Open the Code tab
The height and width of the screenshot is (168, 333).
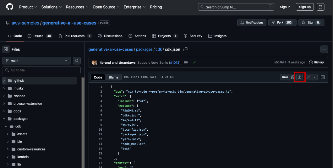pos(15,36)
